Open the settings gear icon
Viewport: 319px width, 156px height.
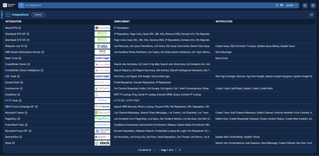313,5
